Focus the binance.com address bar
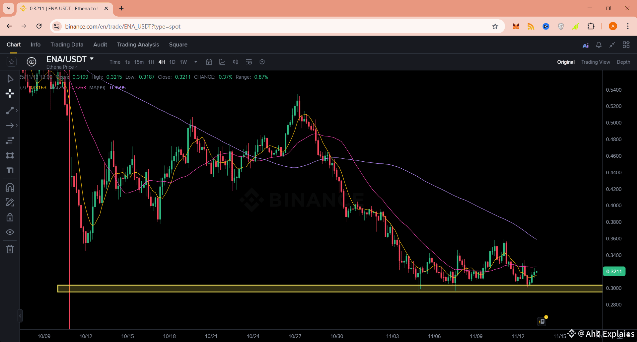637x342 pixels. (x=277, y=26)
